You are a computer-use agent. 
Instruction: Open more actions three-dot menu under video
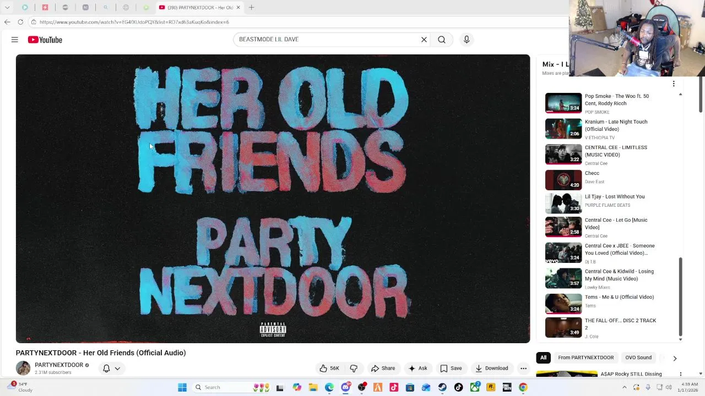[x=523, y=369]
